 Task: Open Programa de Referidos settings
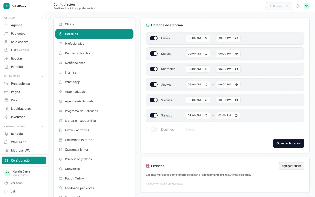(x=94, y=111)
